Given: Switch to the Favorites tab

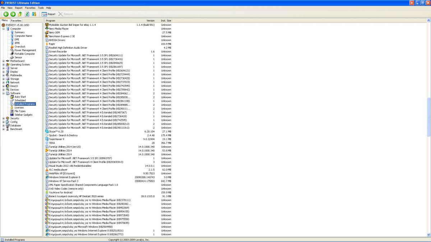Looking at the screenshot, I should (16, 20).
